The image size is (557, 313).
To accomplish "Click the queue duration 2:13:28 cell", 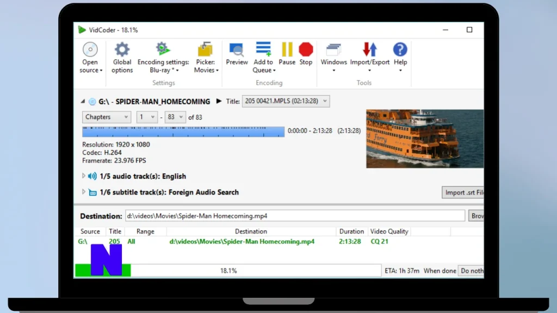I will click(350, 241).
